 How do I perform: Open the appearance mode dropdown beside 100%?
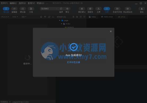[x=24, y=17]
